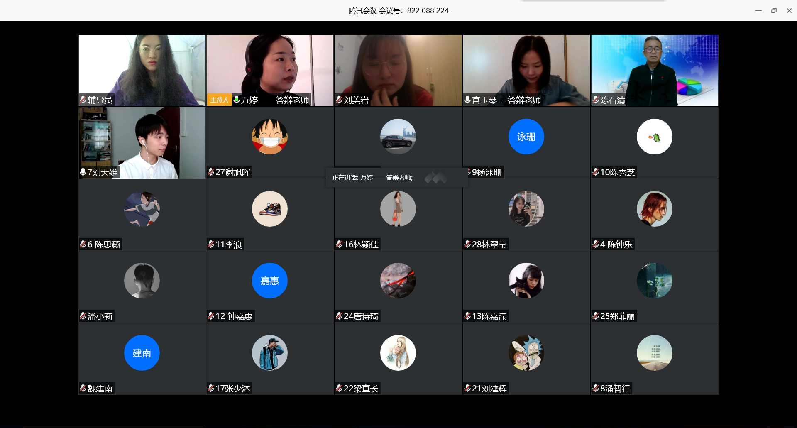Click the mic icon beside 7刘天雄

(x=83, y=172)
